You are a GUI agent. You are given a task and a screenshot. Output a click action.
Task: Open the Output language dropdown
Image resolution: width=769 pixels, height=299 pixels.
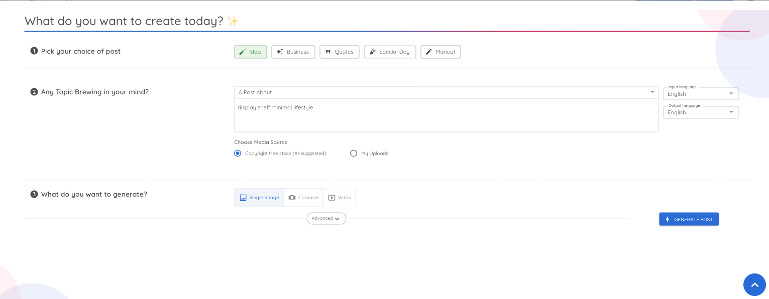tap(701, 112)
